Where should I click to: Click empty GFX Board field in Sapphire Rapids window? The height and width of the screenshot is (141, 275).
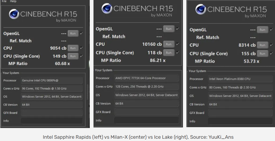pyautogui.click(x=52, y=113)
